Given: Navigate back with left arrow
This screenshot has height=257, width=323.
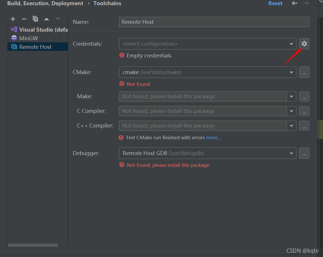Looking at the screenshot, I should point(295,3).
